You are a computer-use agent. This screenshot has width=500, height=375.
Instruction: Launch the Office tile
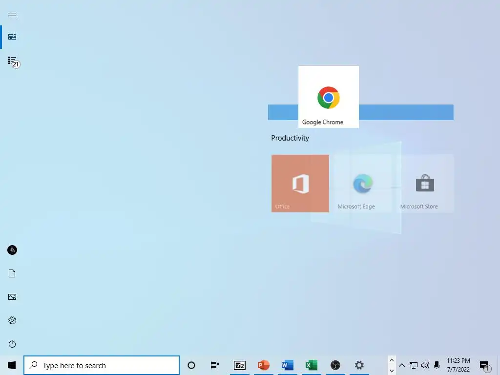pyautogui.click(x=300, y=184)
